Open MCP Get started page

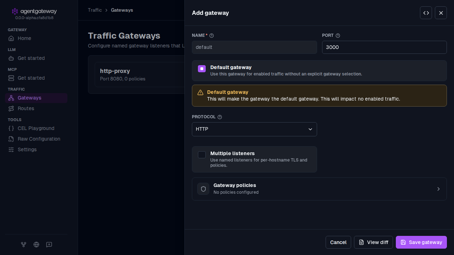pyautogui.click(x=36, y=78)
